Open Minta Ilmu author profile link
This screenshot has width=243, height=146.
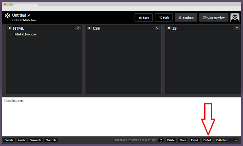pyautogui.click(x=30, y=20)
